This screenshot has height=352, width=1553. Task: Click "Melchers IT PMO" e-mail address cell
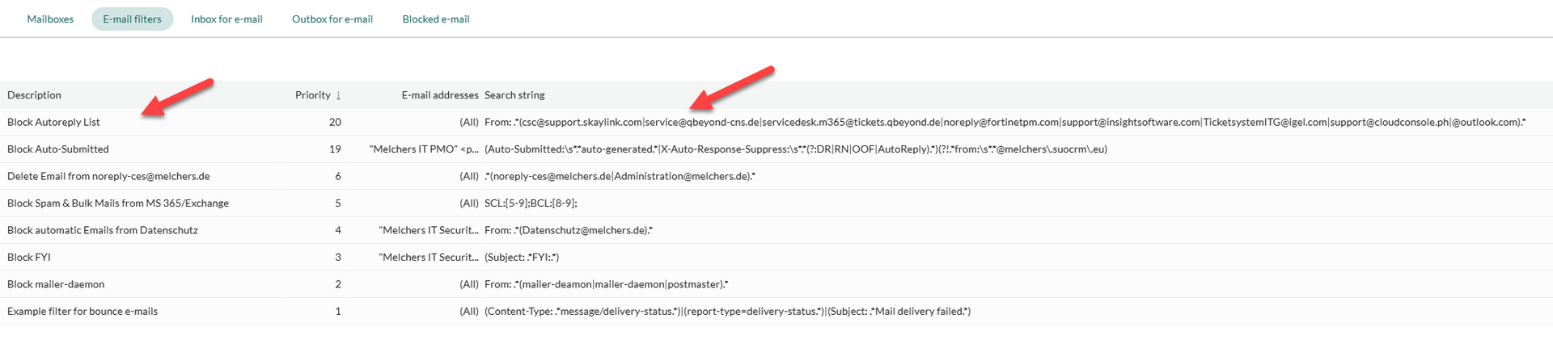click(x=423, y=149)
